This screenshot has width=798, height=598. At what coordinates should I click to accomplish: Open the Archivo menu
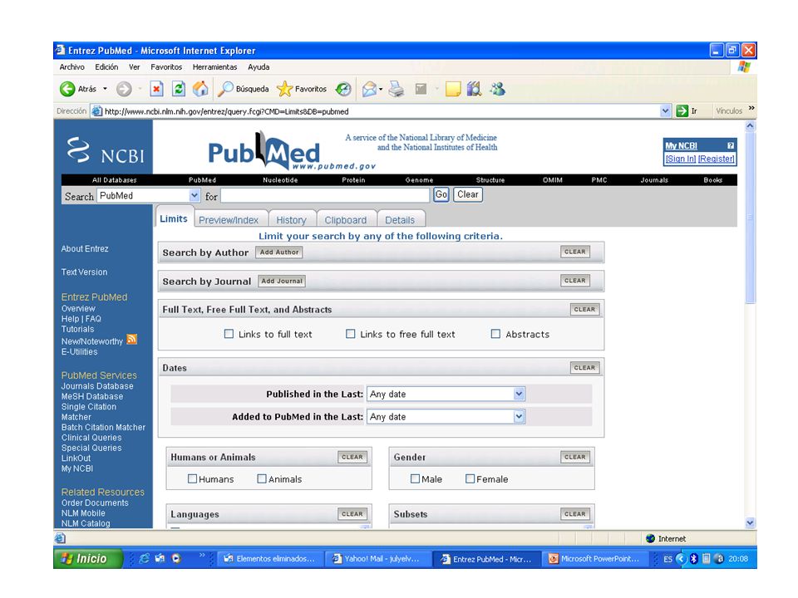coord(71,66)
